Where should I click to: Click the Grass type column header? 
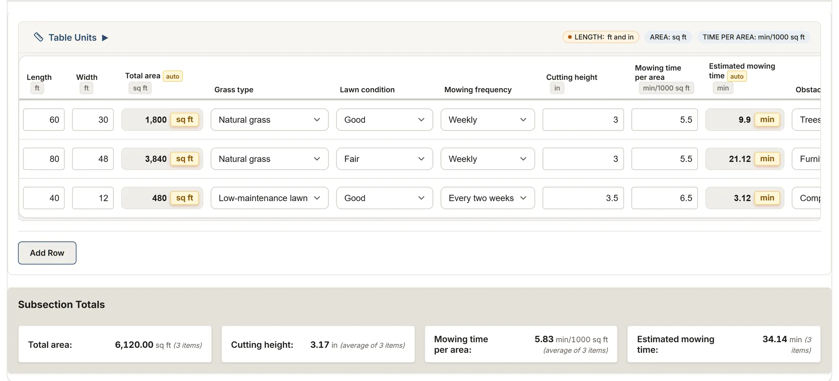coord(234,89)
